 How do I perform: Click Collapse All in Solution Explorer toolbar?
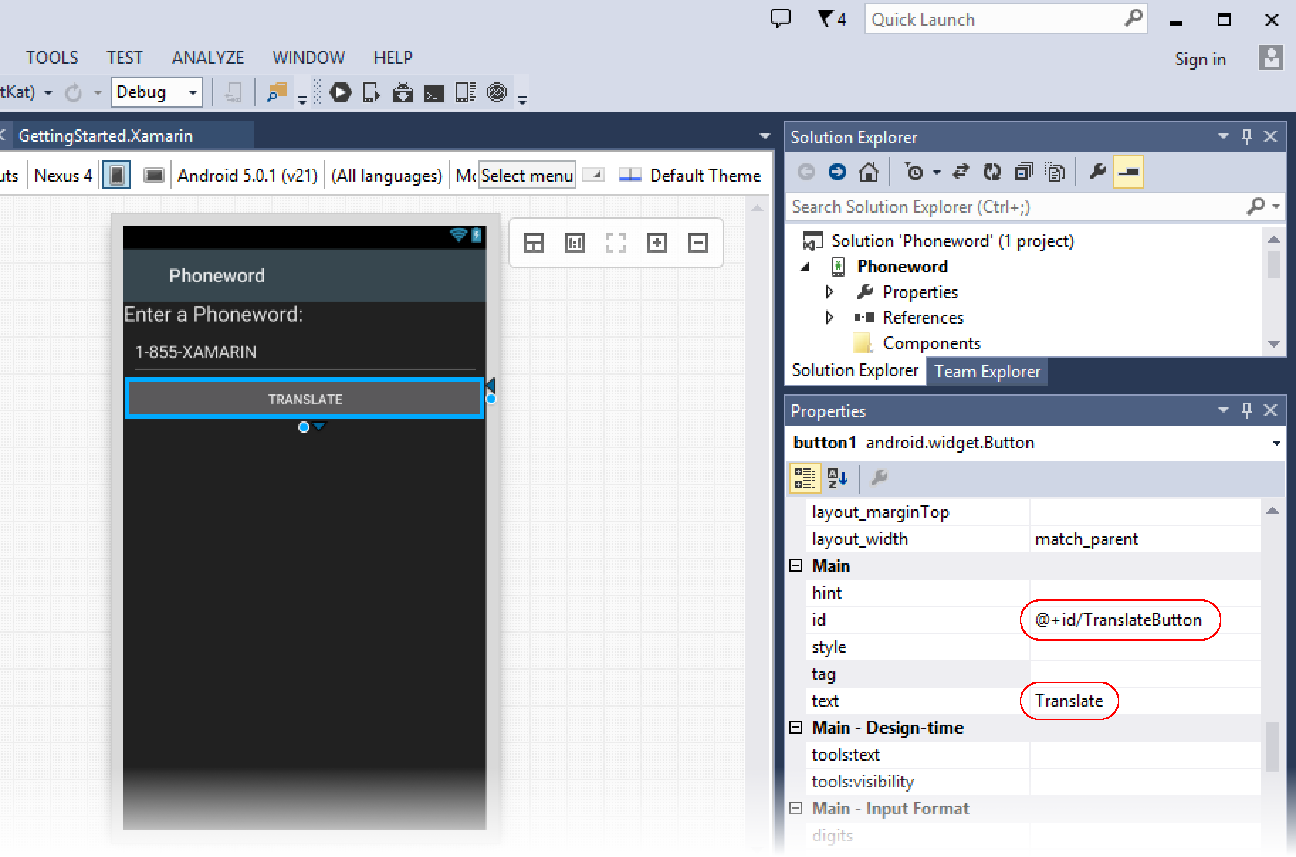tap(1023, 172)
